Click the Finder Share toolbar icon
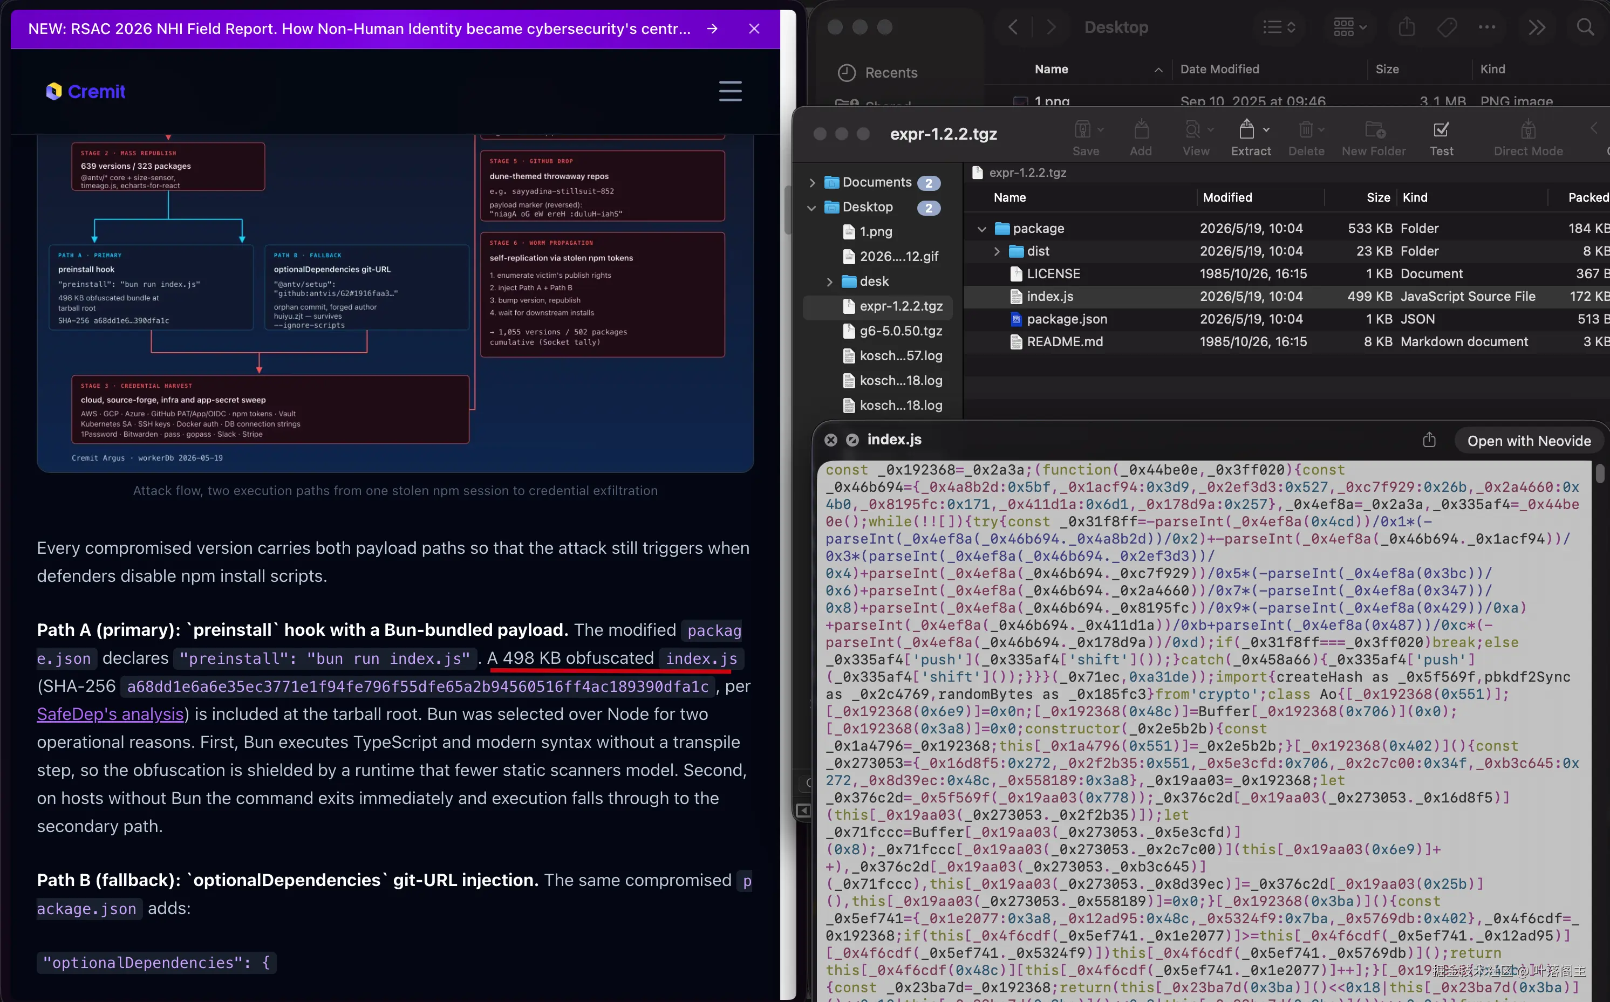 pos(1407,27)
